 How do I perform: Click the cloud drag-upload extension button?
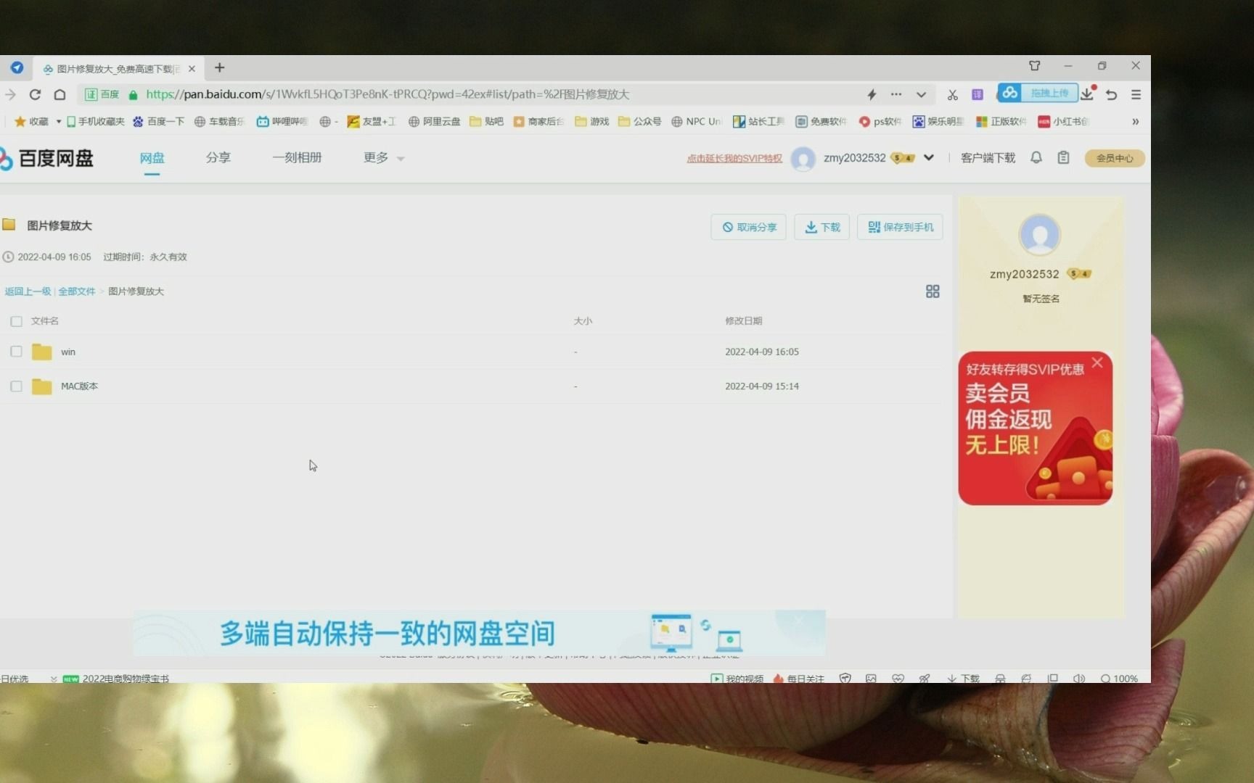point(1037,93)
